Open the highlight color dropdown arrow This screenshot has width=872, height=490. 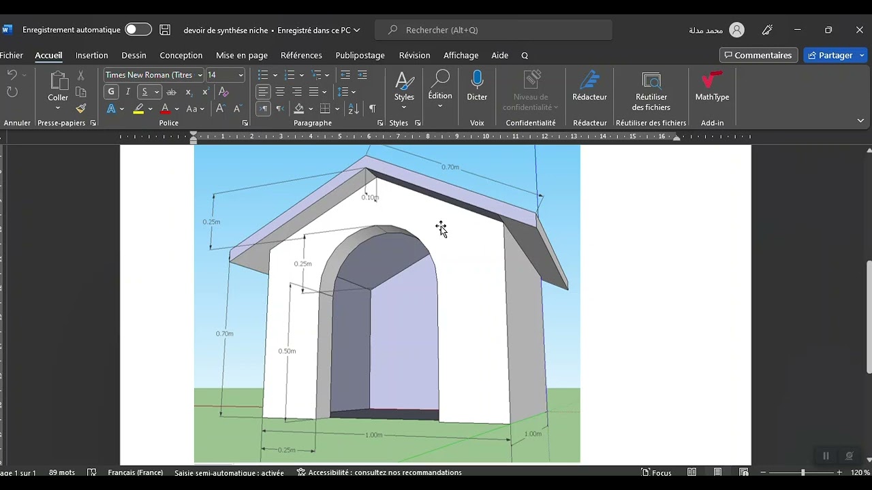click(150, 109)
